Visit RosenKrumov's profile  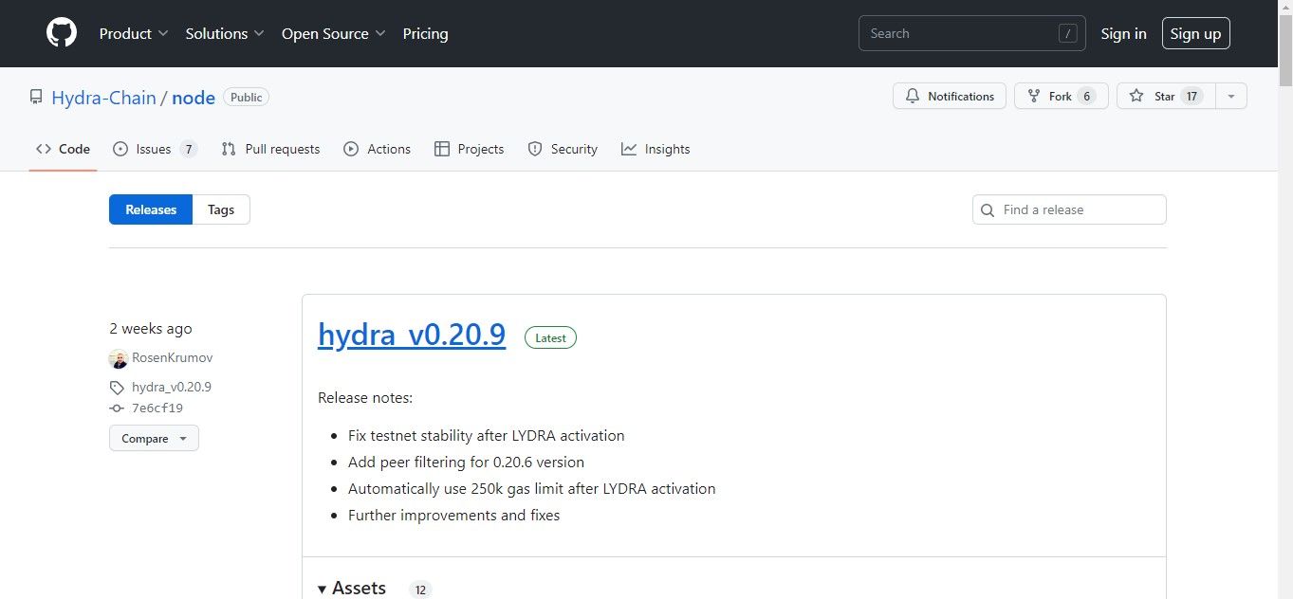172,357
